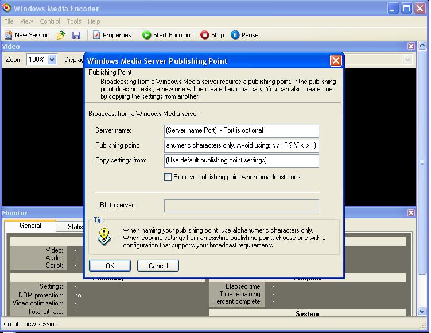431x333 pixels.
Task: Open the Display dropdown arrow in the Video panel
Action: 407,59
